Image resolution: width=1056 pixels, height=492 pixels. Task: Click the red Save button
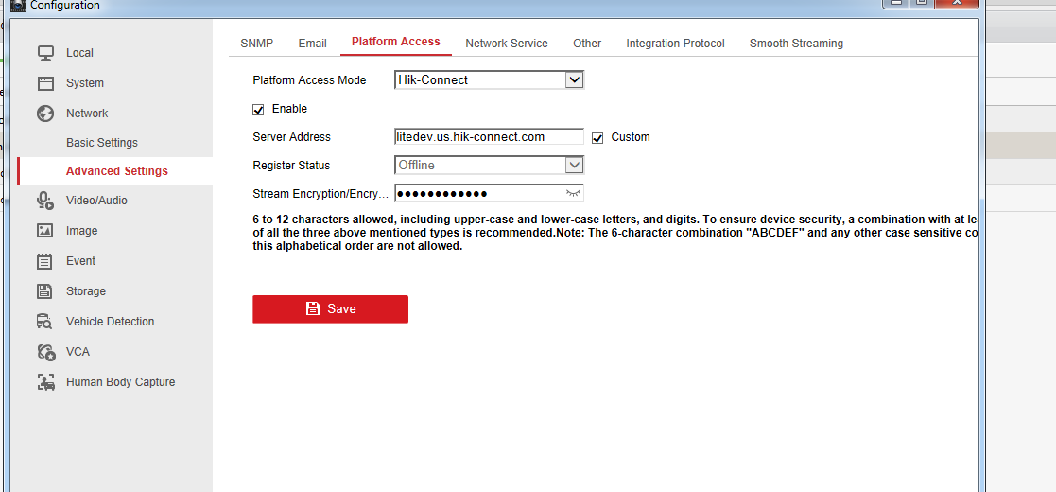click(330, 309)
